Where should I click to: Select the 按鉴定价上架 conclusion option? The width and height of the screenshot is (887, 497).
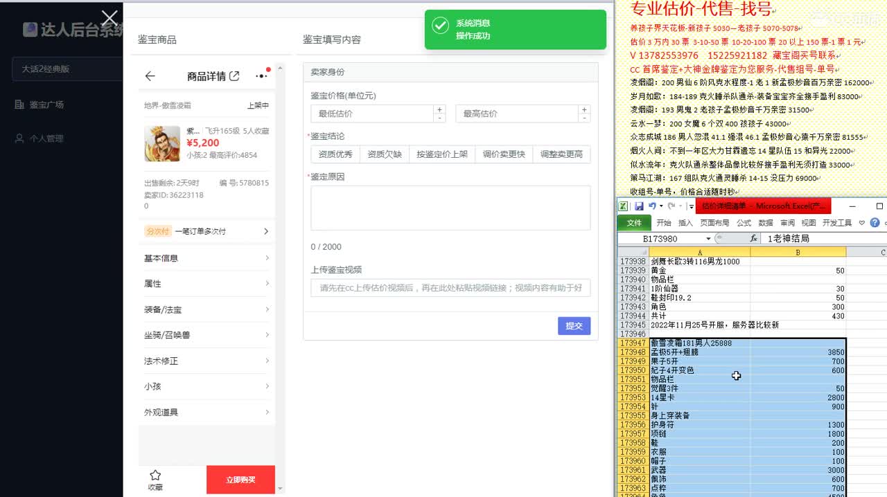click(442, 154)
